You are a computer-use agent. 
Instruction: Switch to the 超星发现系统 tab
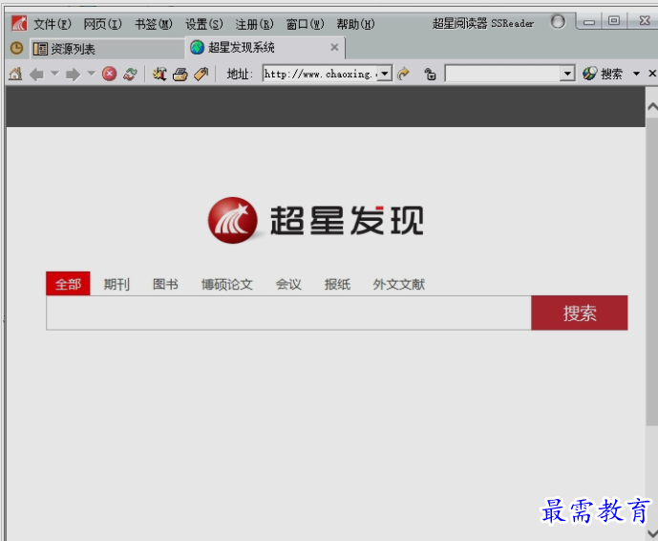point(265,48)
